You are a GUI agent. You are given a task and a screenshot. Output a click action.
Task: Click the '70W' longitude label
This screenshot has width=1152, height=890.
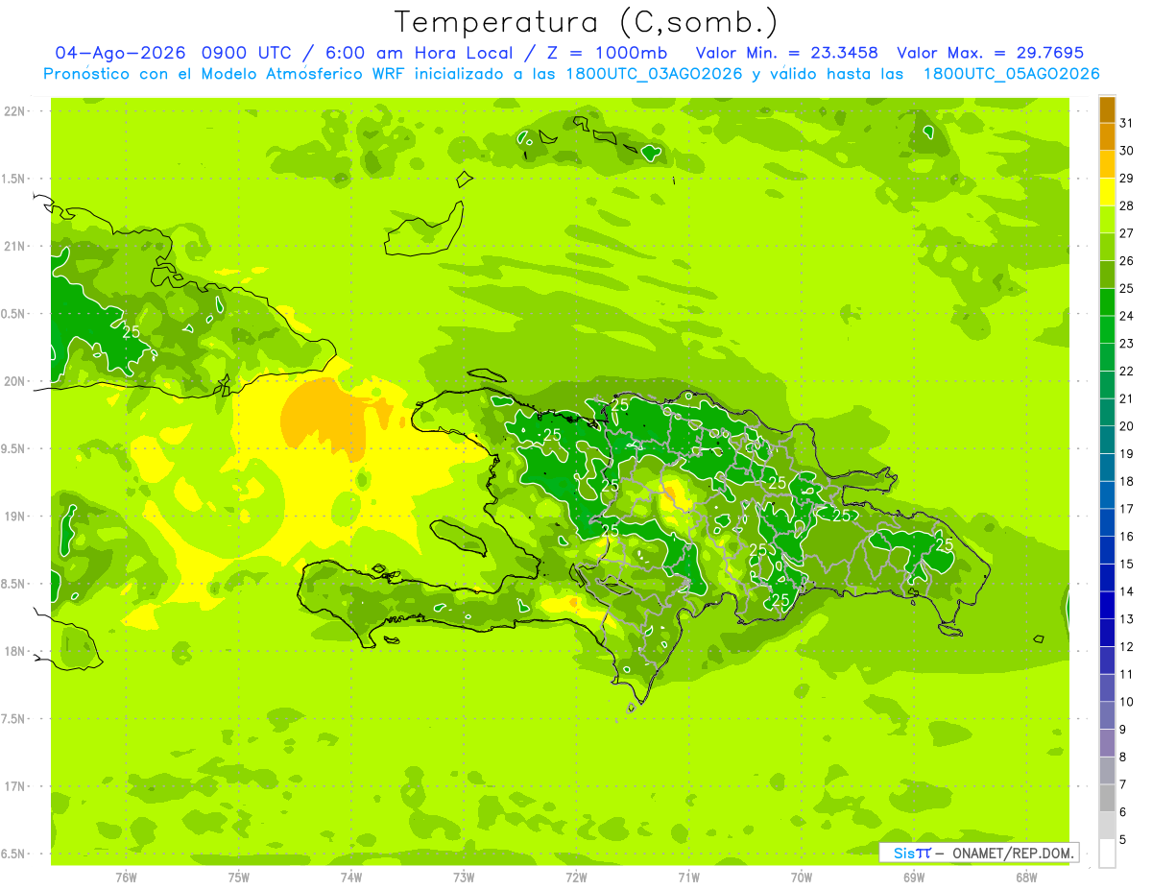[801, 877]
